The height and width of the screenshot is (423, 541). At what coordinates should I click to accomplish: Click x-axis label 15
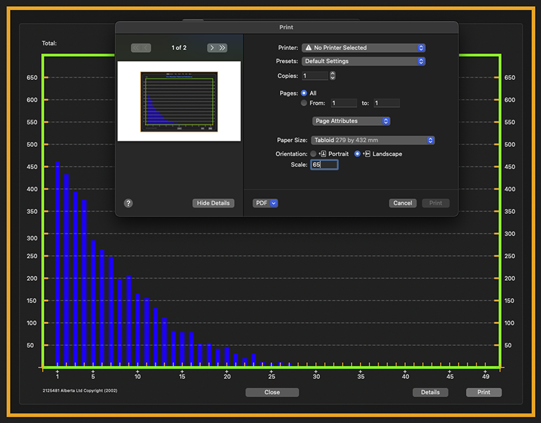182,377
